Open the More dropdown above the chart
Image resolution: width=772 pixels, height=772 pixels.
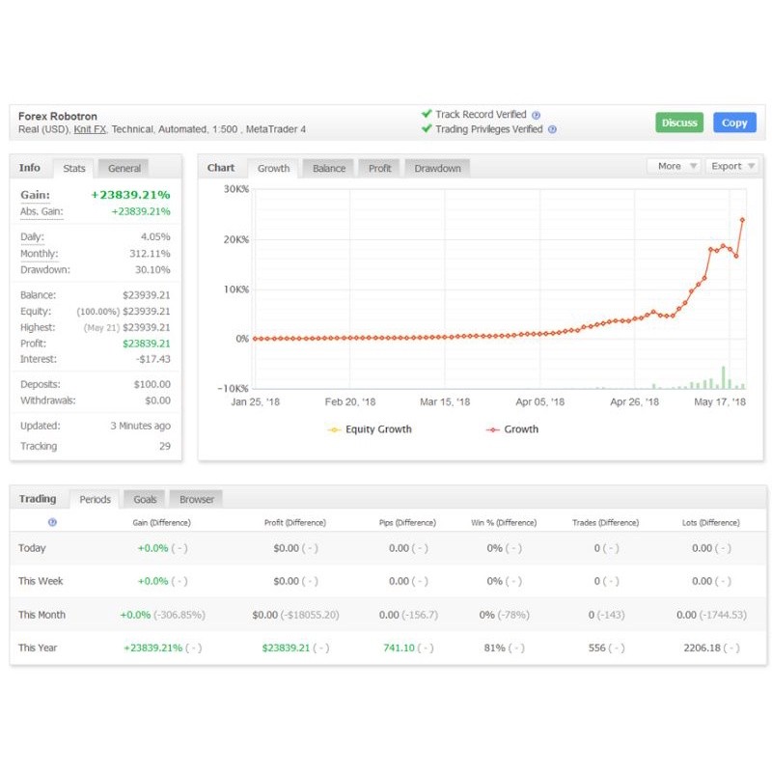pyautogui.click(x=674, y=166)
